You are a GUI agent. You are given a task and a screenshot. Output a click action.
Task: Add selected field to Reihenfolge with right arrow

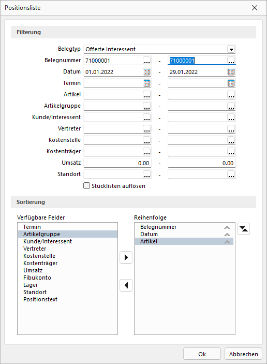click(126, 257)
